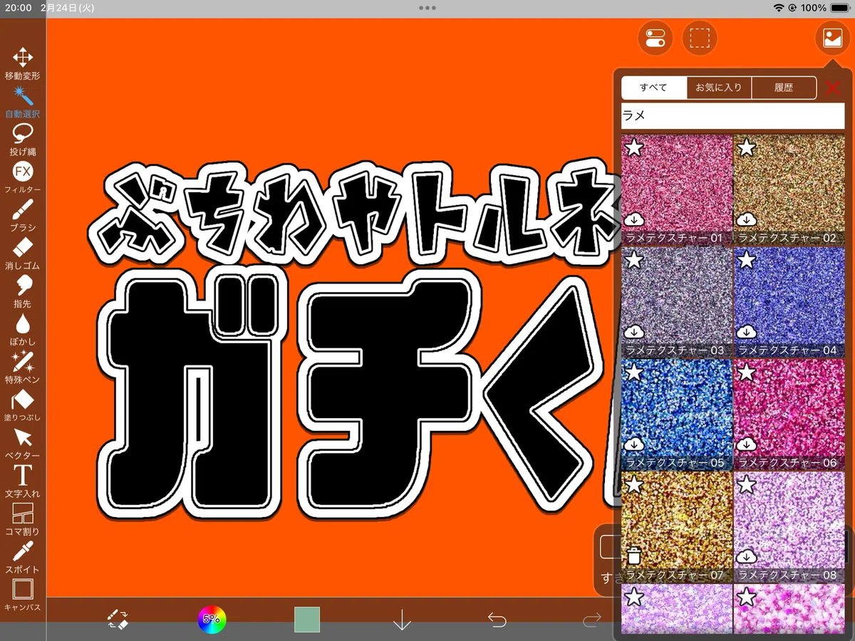Download ラメテクスチャー 02 via cloud icon
Image resolution: width=855 pixels, height=641 pixels.
(747, 219)
